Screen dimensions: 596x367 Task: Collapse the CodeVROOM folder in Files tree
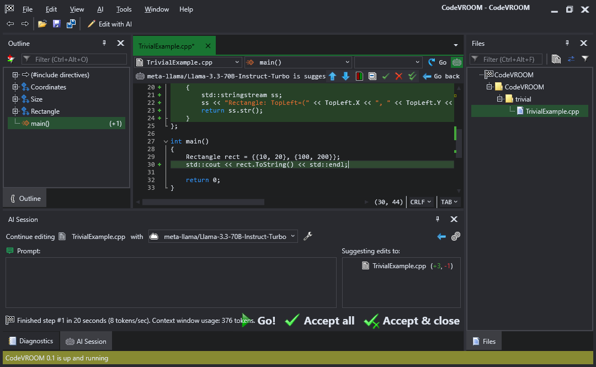point(489,87)
